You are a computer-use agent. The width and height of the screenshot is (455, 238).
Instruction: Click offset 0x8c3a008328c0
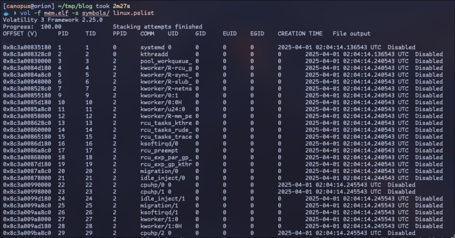point(27,54)
